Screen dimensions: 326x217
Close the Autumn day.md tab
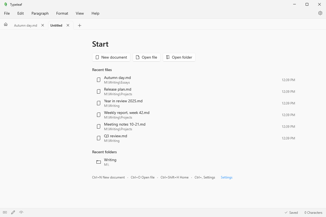click(43, 25)
